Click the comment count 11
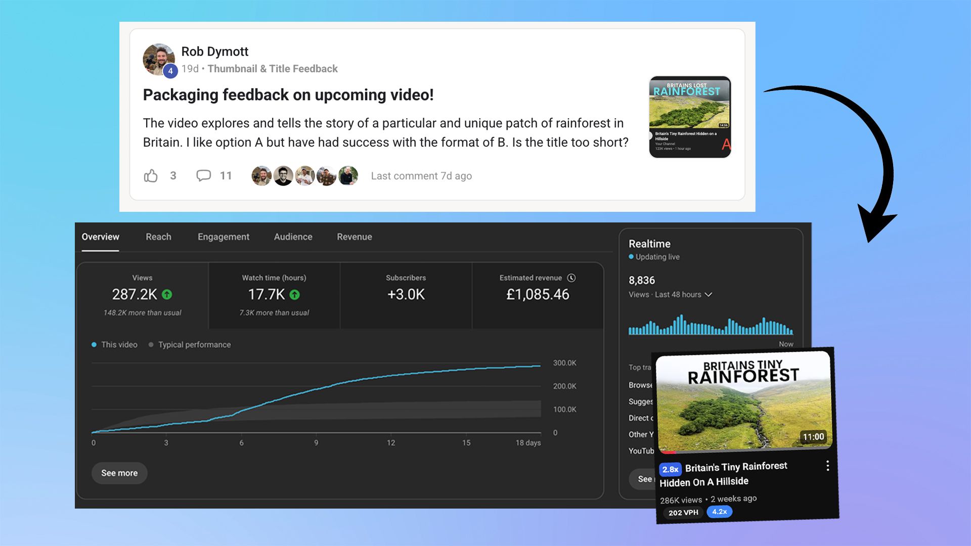Screen dimensions: 971x546 pyautogui.click(x=226, y=175)
